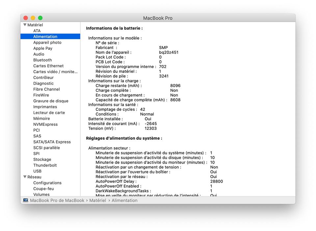This screenshot has height=231, width=316.
Task: Click MacBook Pro de MacBook breadcrumb
Action: click(x=57, y=200)
